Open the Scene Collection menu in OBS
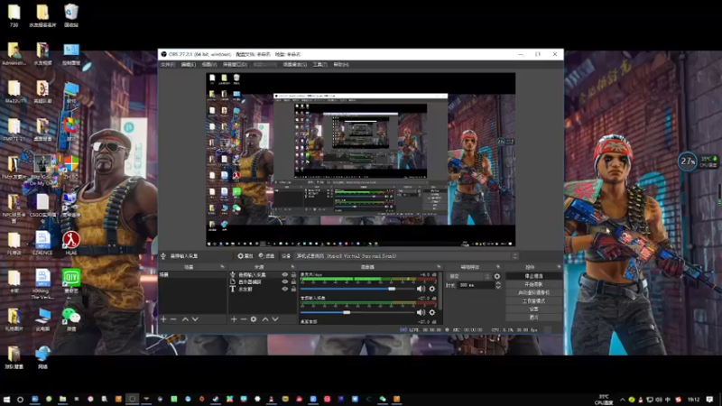Screen dimensions: 722x406 point(295,64)
